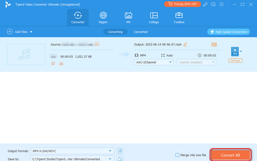Expand the MP4 format profile arrow

tap(241, 52)
